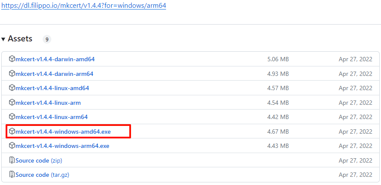Screen dimensions: 381x185
Task: Download mkcert-v1.4.4-linux-amd64
Action: 52,88
